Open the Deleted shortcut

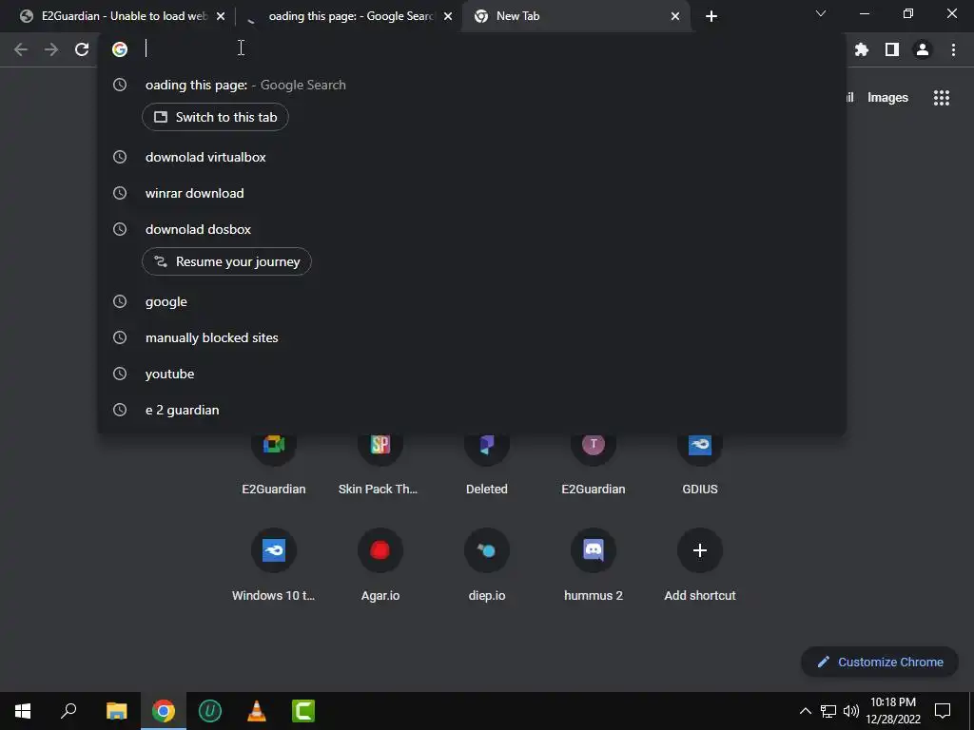[487, 459]
